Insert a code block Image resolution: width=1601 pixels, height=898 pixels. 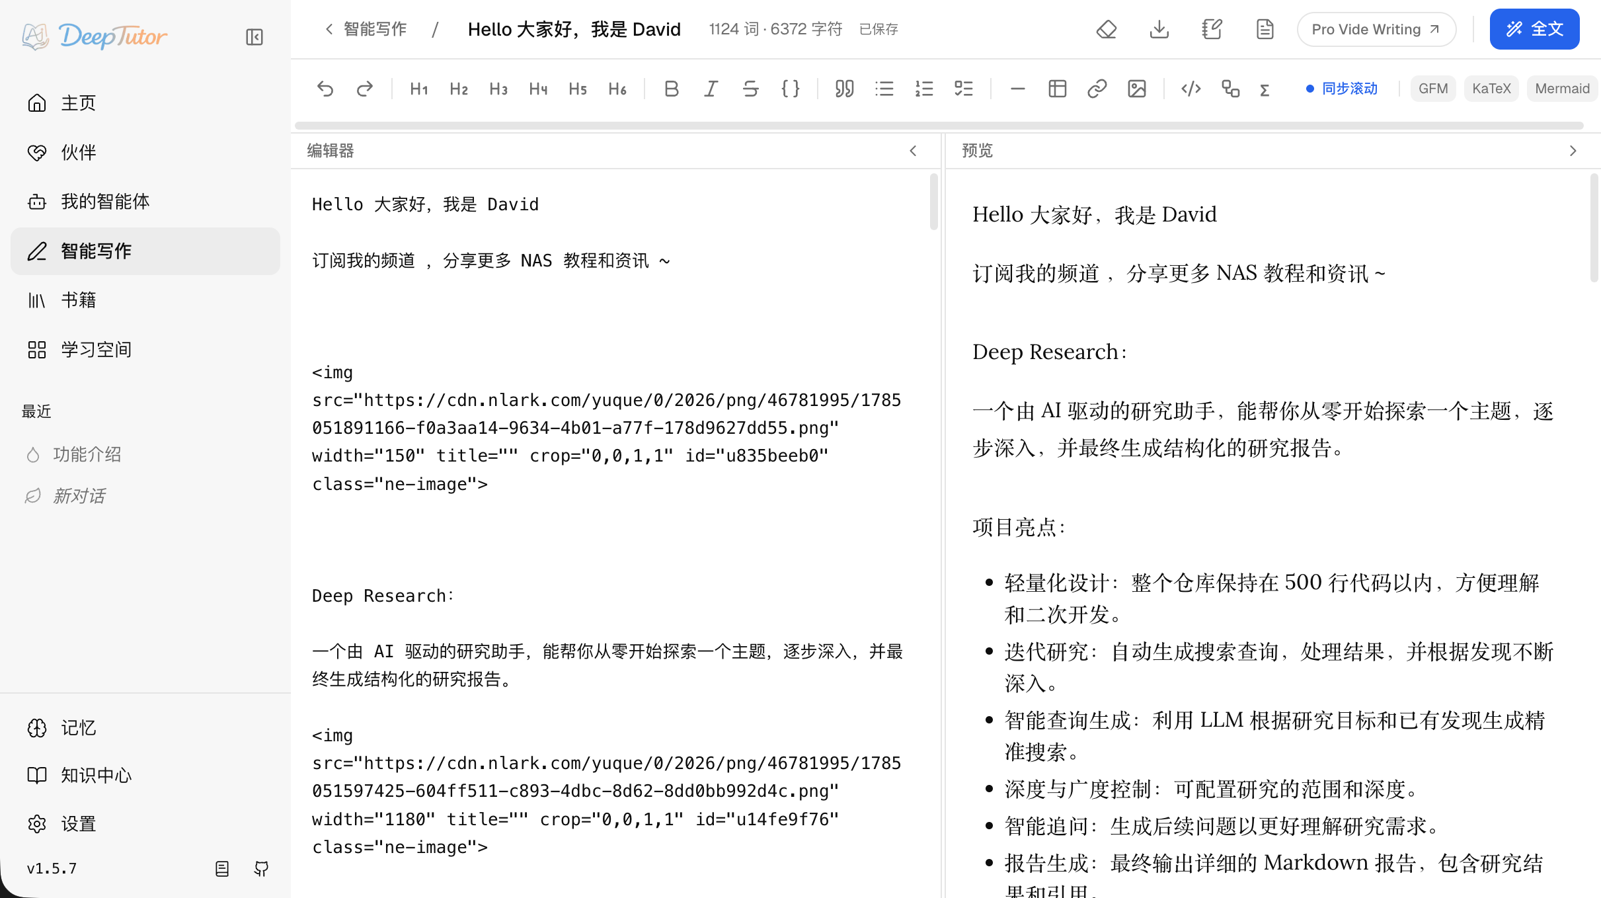[1191, 89]
